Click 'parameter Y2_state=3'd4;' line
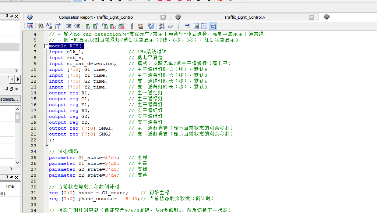377x213 pixels. coord(84,175)
